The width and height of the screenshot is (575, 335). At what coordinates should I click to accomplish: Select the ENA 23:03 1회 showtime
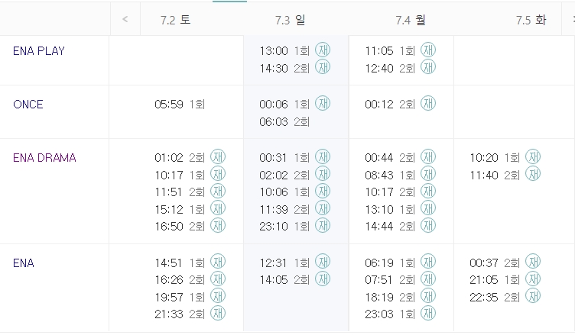coord(390,314)
